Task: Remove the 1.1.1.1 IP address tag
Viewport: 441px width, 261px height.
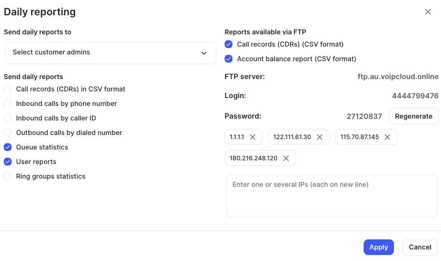Action: pos(253,137)
